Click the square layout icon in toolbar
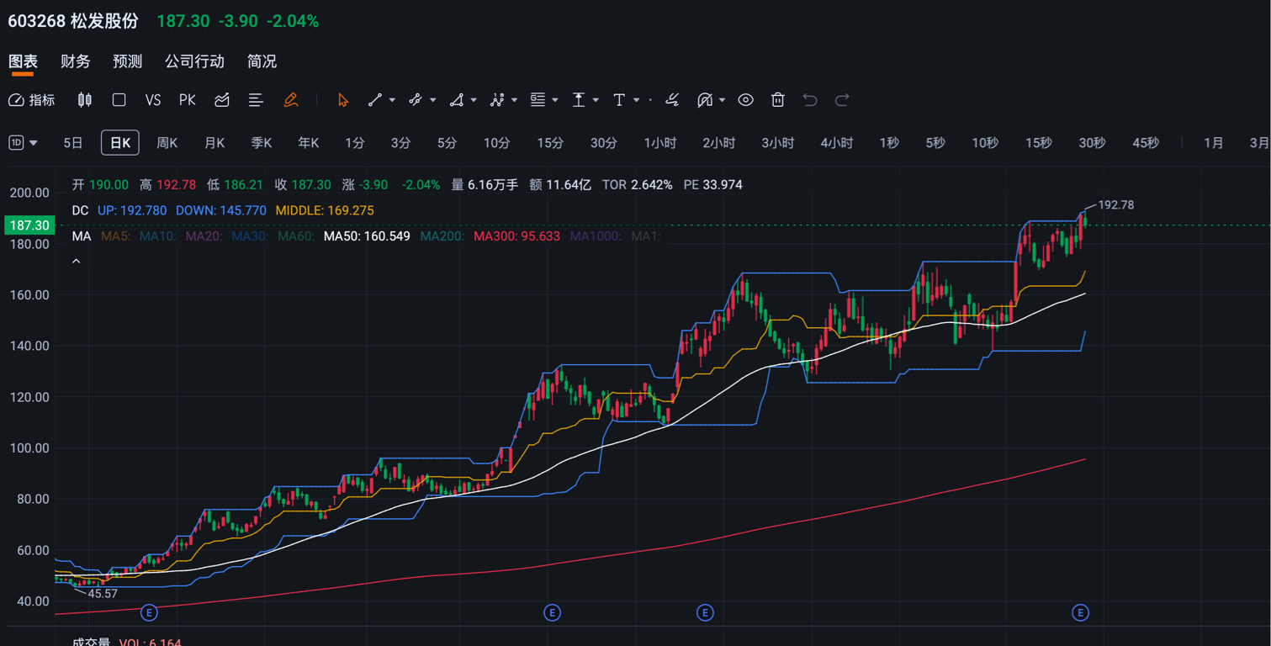 (119, 100)
